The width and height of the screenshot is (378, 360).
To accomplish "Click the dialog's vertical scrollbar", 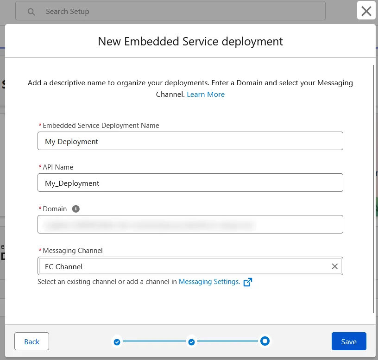I will pos(373,185).
